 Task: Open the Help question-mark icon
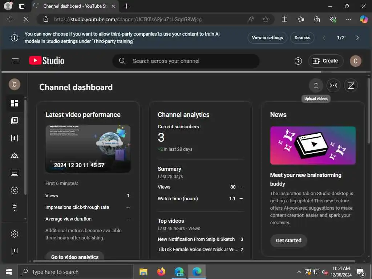tap(298, 61)
